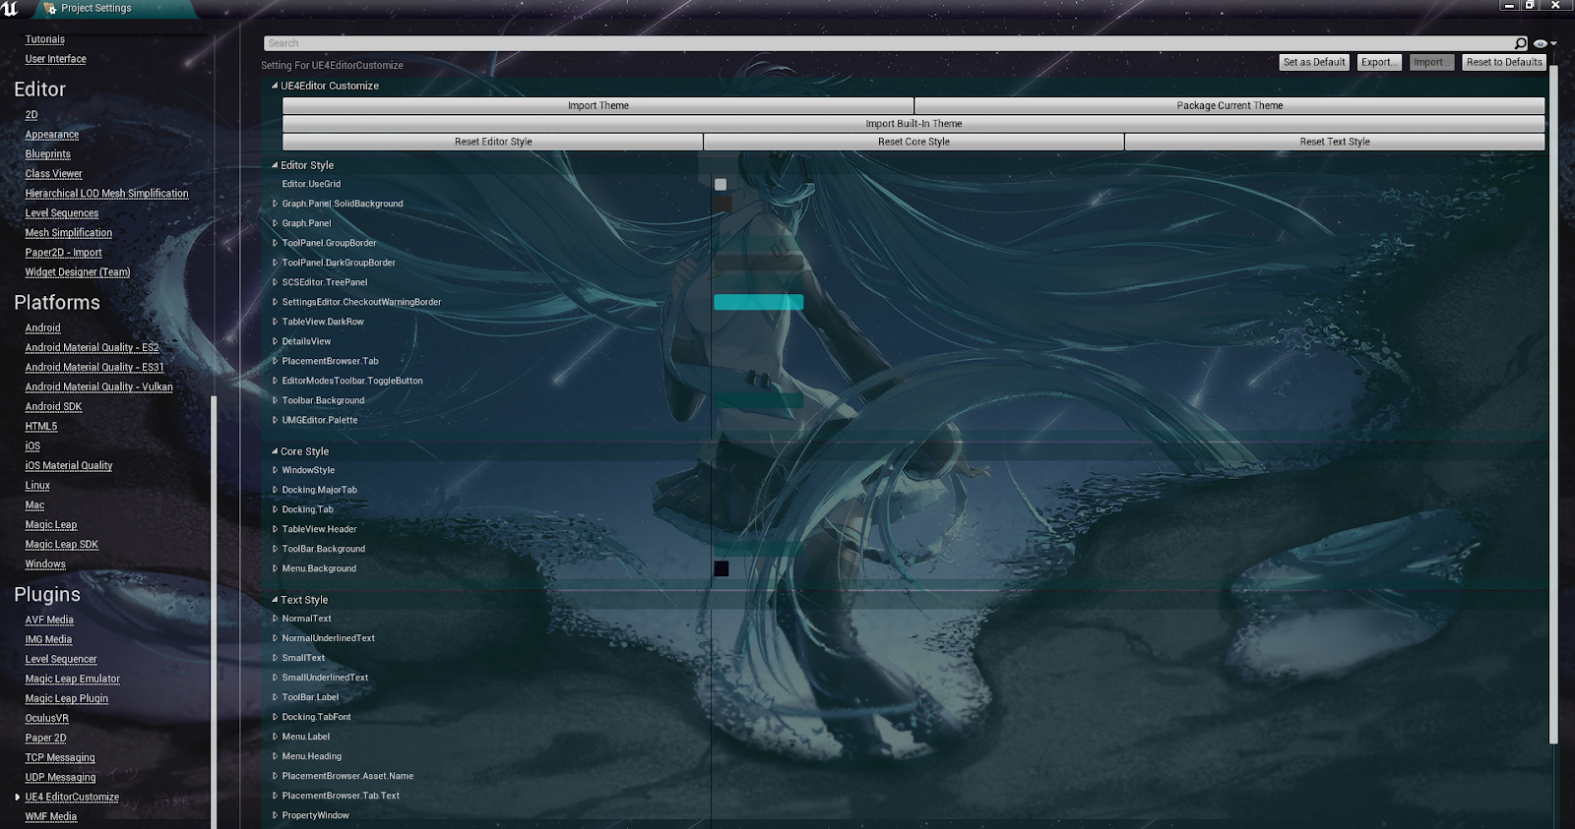Click the search magnifier icon

coord(1521,43)
